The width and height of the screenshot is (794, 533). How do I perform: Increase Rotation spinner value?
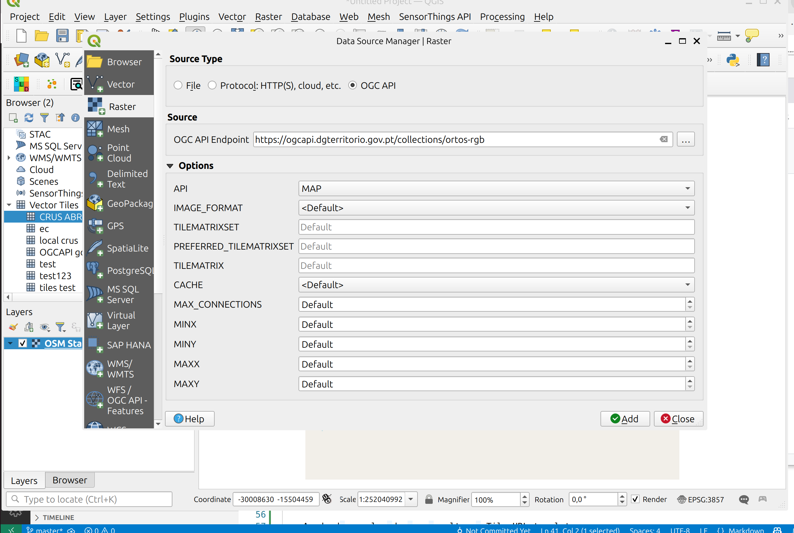[622, 496]
